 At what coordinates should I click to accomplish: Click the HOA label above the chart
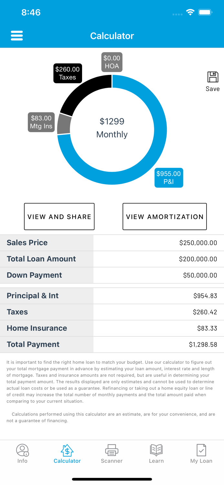112,62
